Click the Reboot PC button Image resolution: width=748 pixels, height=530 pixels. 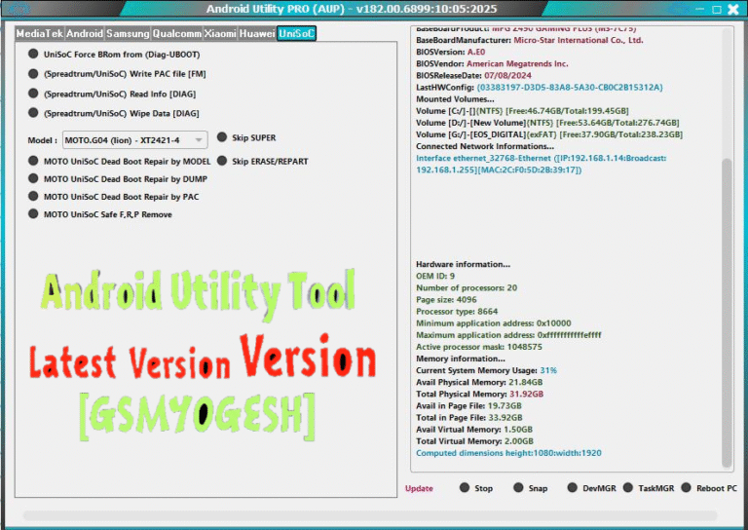pos(687,488)
